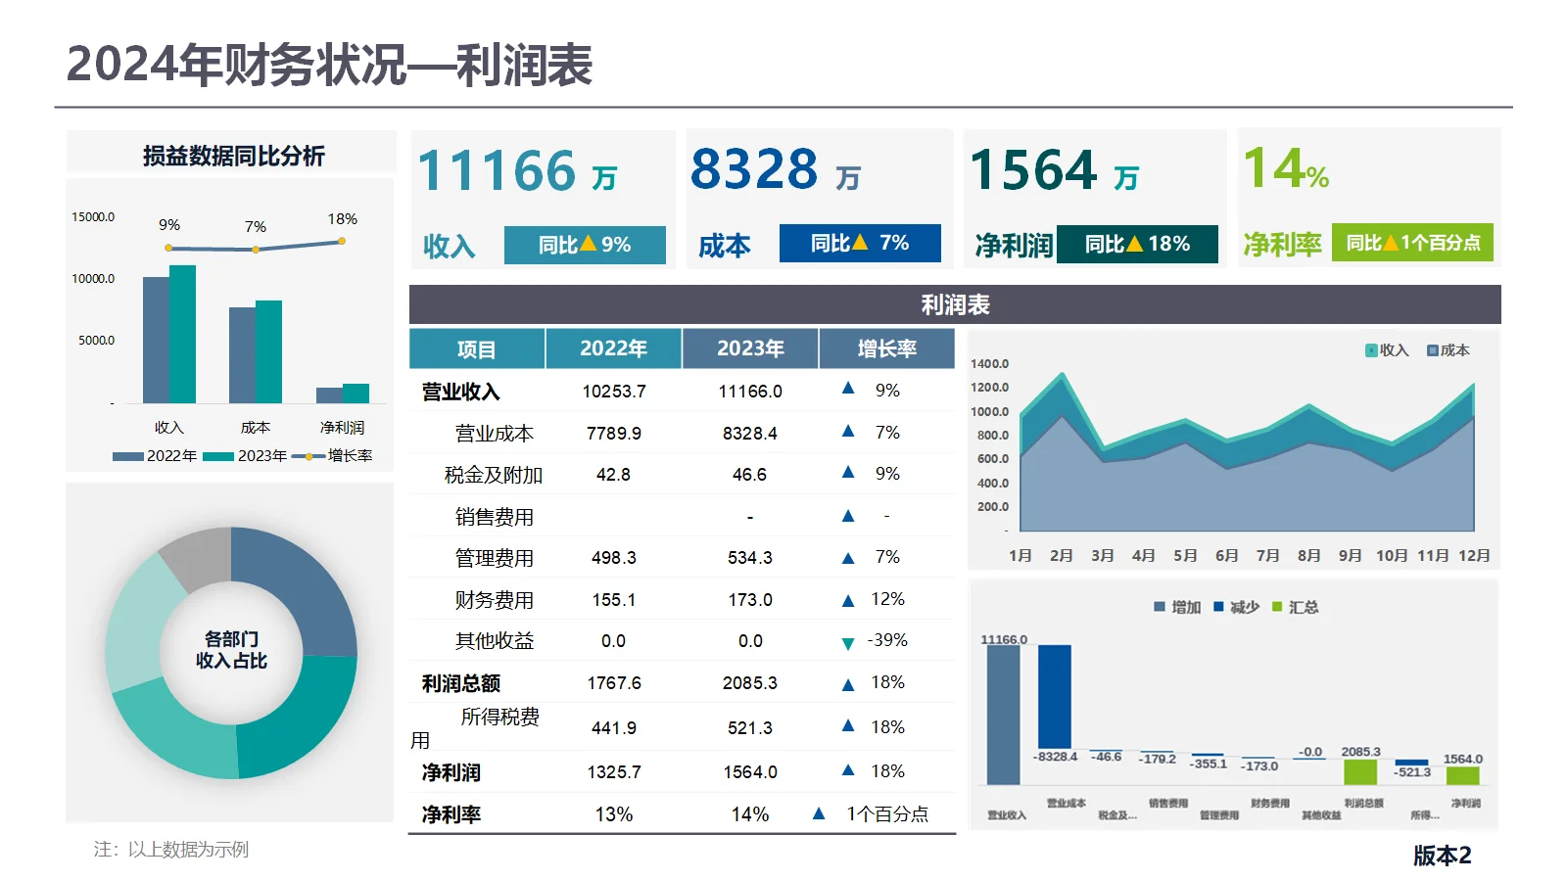Click the 2023年 收入 bar in bar chart
Viewport: 1567px width, 881px height.
coord(182,334)
